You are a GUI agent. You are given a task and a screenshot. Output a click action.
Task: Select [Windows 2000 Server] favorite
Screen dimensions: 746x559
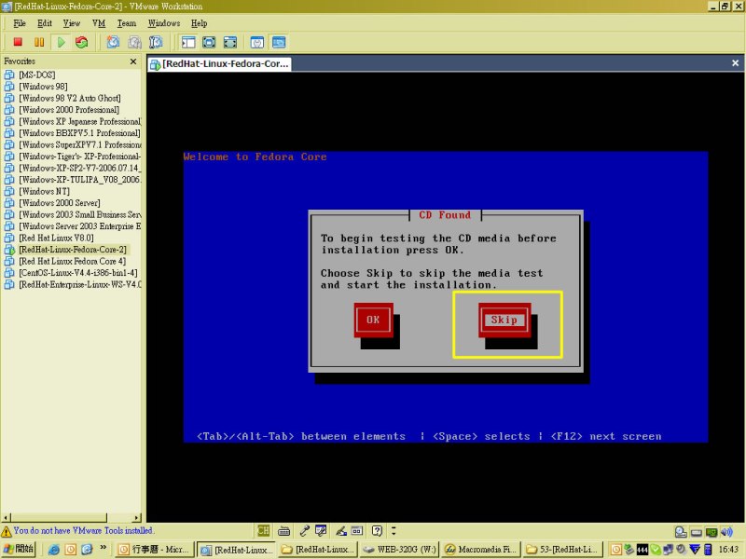pos(60,203)
